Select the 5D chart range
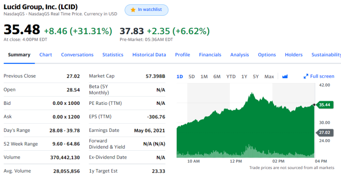 [191, 76]
